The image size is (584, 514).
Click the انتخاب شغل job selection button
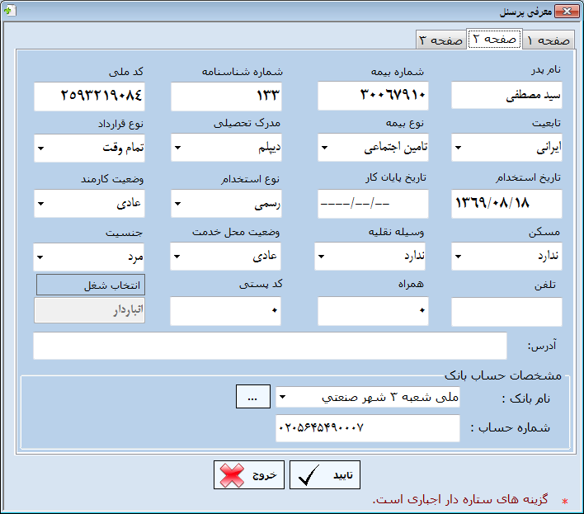coord(90,285)
